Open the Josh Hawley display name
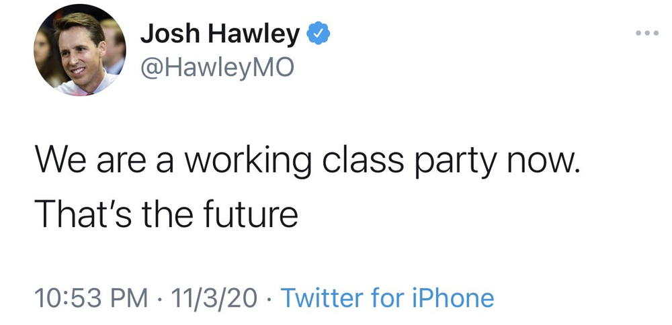 click(219, 35)
